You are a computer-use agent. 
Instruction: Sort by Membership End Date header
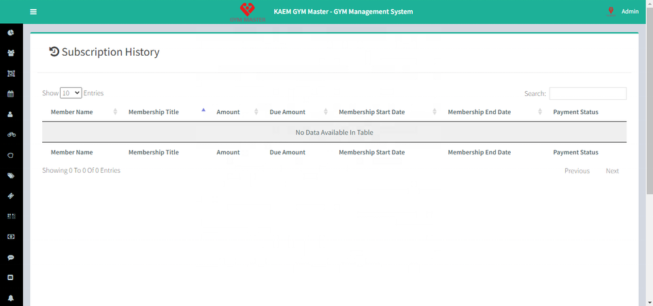pos(480,112)
